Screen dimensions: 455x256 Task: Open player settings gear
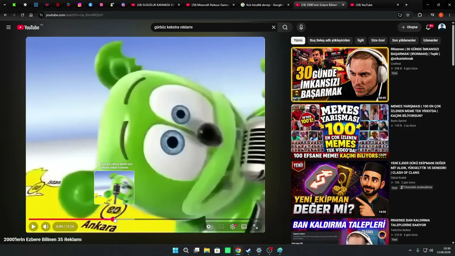coord(233,226)
